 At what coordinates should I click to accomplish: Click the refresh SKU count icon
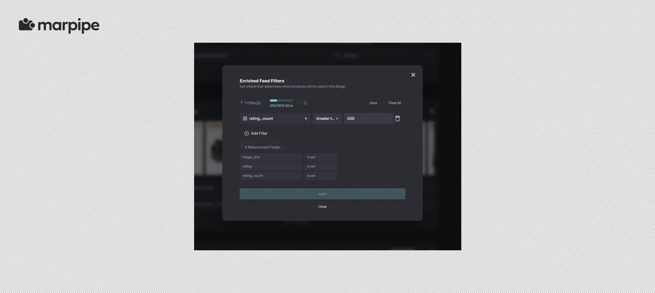coord(305,103)
